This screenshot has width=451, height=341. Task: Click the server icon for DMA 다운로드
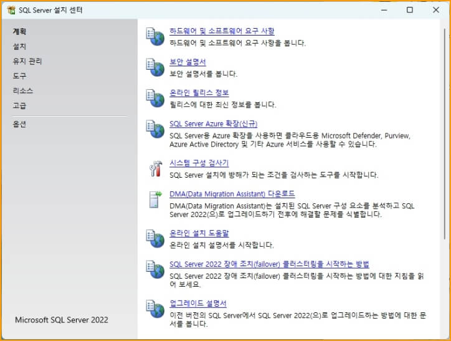point(156,199)
